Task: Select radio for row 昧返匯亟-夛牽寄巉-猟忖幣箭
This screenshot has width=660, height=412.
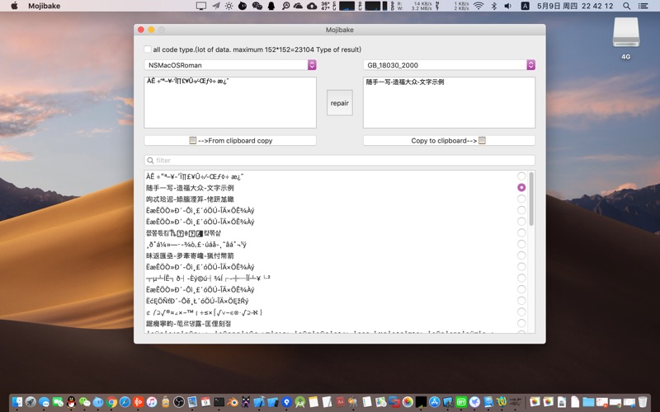Action: coord(521,255)
